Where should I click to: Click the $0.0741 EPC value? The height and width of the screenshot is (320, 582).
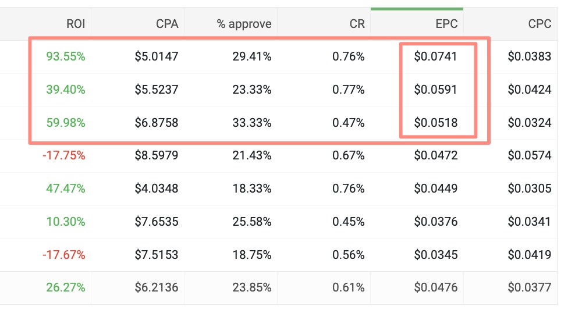click(x=436, y=56)
